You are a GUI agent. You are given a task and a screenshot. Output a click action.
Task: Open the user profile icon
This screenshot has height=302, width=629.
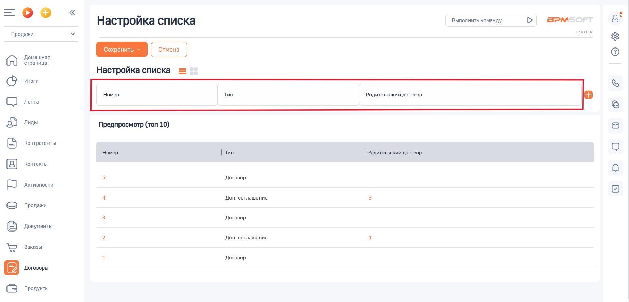click(615, 18)
